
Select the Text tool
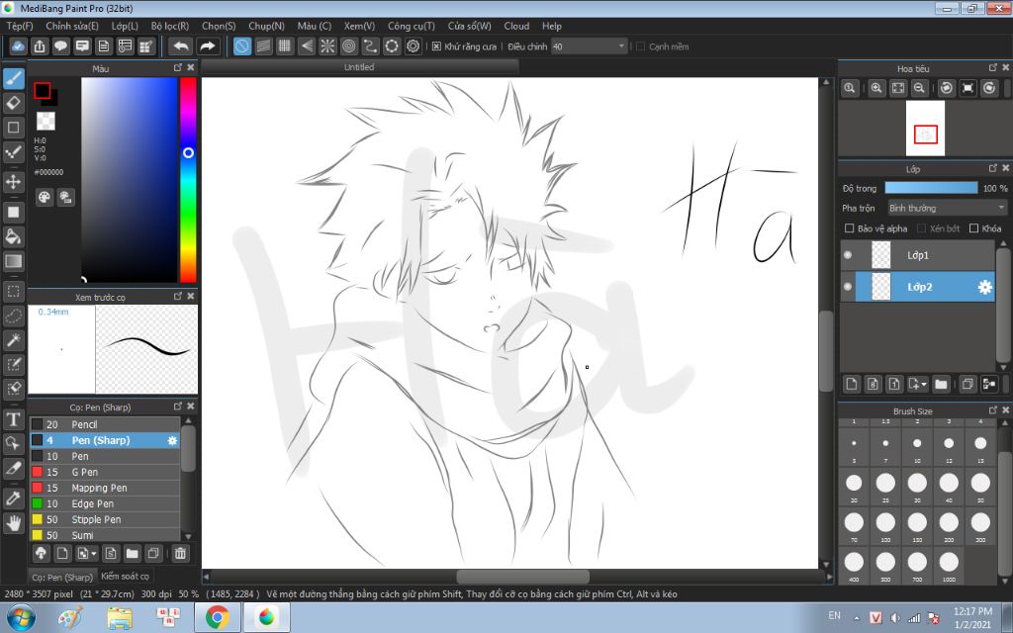click(x=14, y=419)
